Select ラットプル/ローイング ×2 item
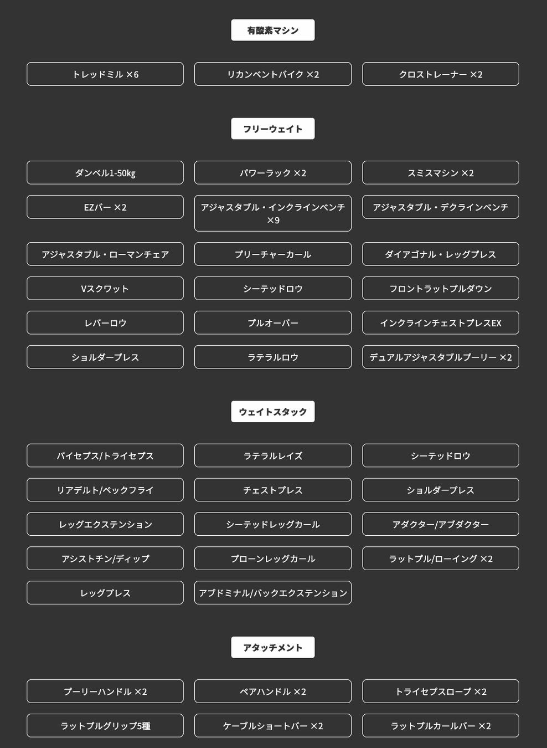 click(440, 559)
